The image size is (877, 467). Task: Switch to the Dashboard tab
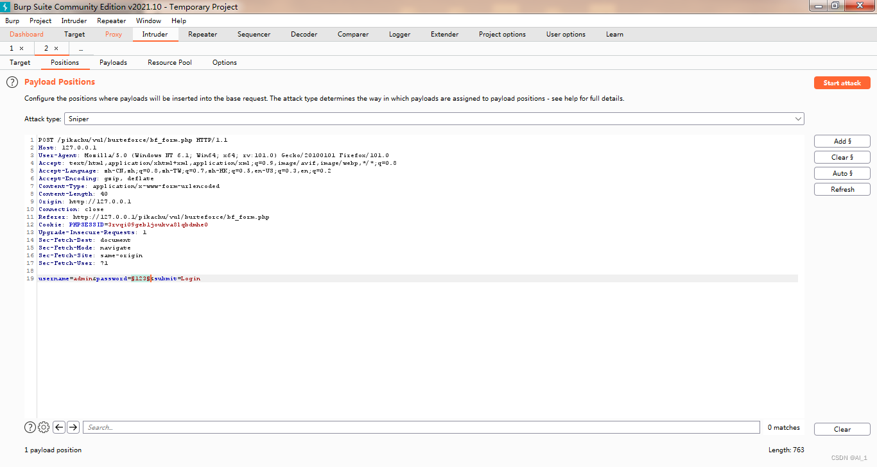27,35
